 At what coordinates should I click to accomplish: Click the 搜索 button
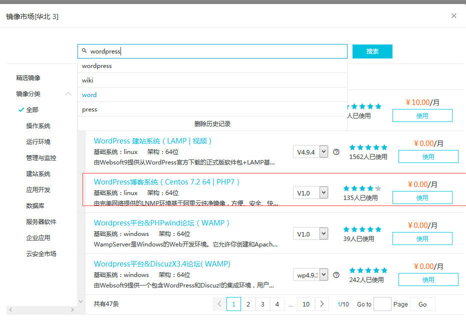(x=372, y=51)
